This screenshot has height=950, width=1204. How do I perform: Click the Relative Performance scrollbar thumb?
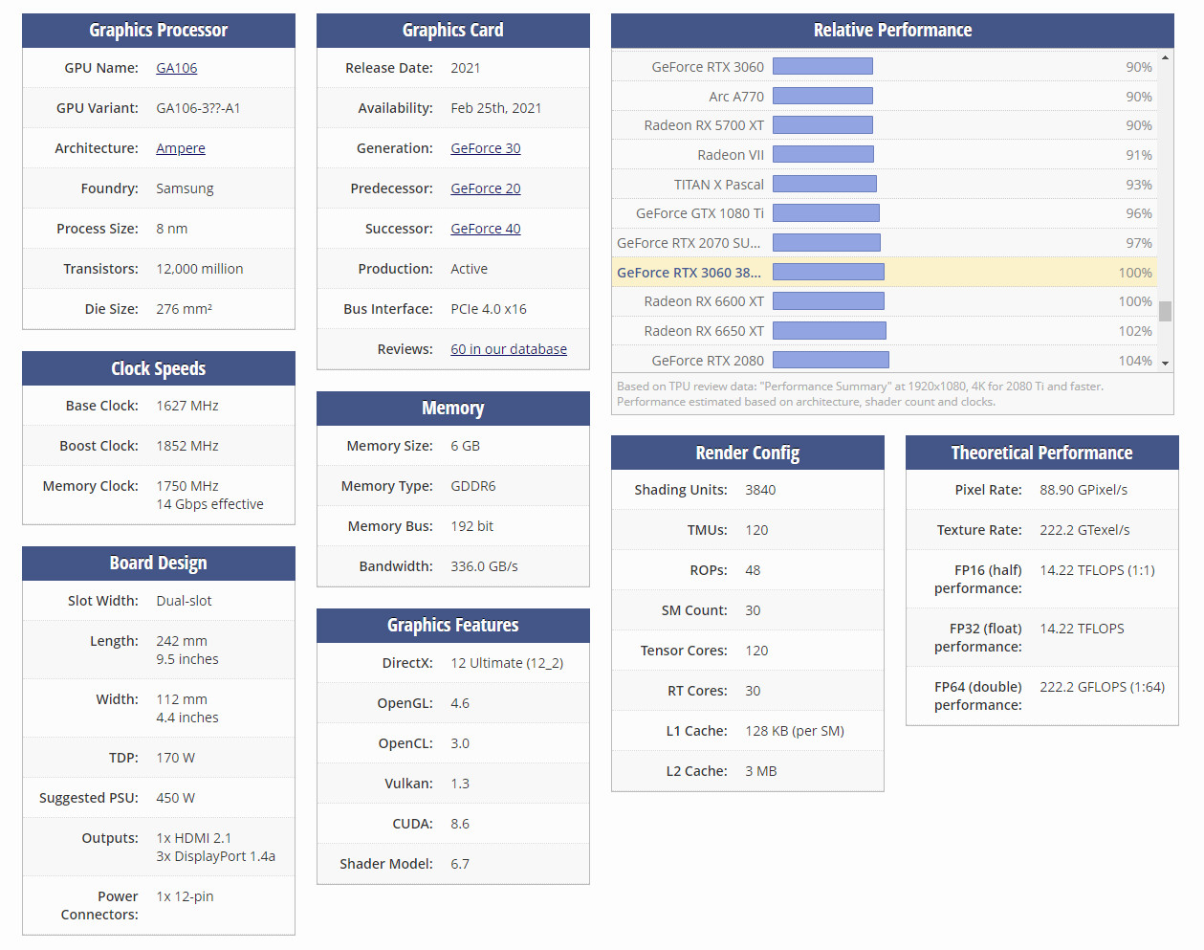(x=1165, y=311)
